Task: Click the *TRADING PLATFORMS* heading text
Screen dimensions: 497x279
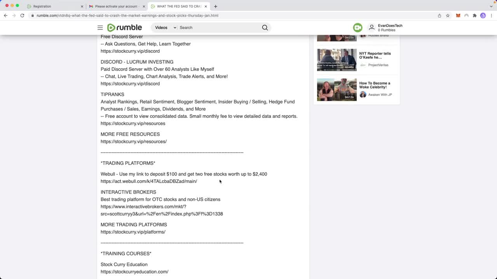Action: tap(128, 164)
